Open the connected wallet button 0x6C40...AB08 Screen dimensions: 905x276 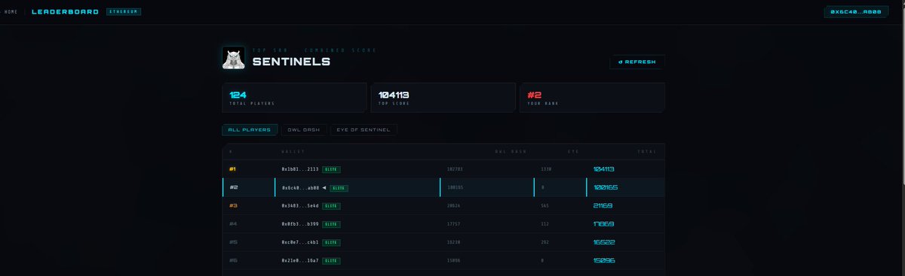point(856,12)
